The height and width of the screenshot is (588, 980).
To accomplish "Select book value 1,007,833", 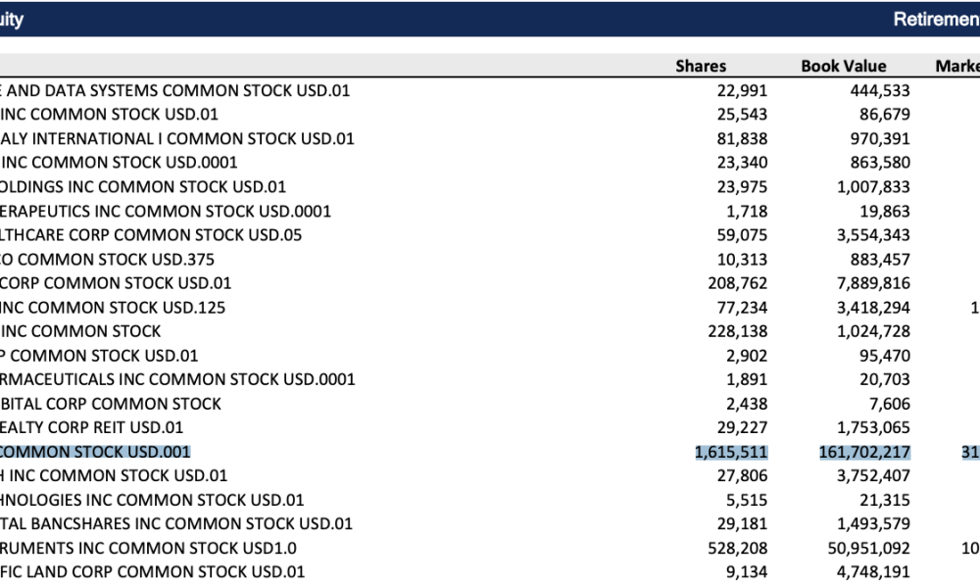I will pyautogui.click(x=874, y=187).
